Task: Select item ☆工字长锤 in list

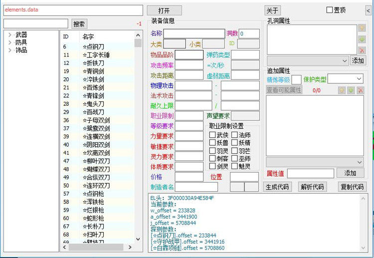Action: (x=97, y=55)
